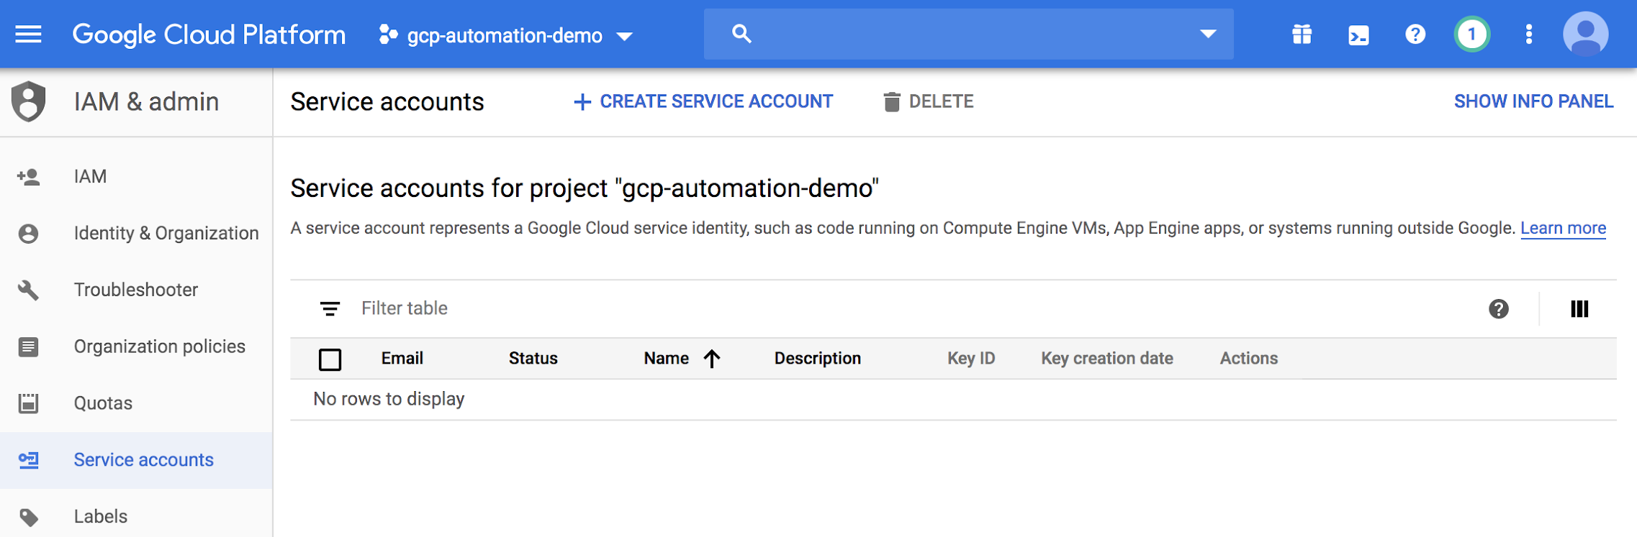The height and width of the screenshot is (537, 1637).
Task: Sort by Name column ascending arrow
Action: click(x=712, y=358)
